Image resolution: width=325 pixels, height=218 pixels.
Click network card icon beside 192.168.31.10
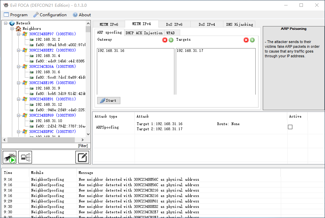coord(32,121)
